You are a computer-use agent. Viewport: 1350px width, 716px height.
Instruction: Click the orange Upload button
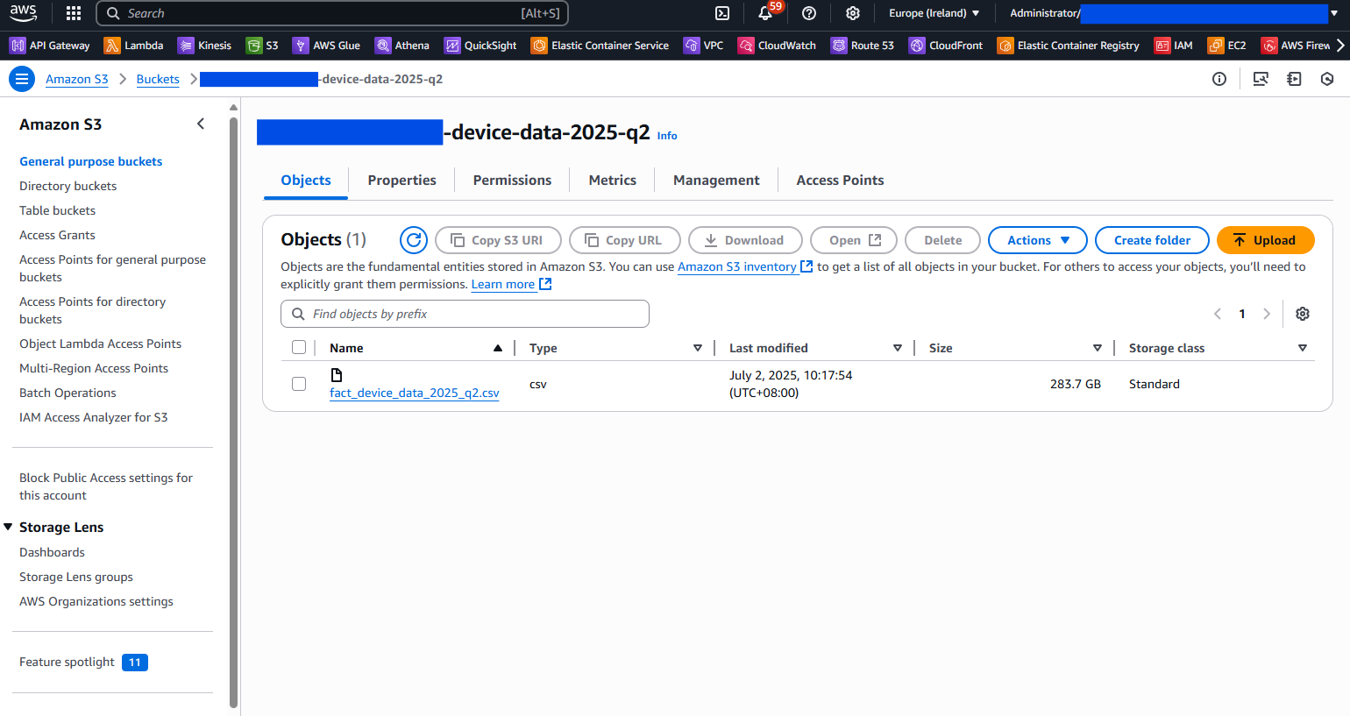point(1266,240)
